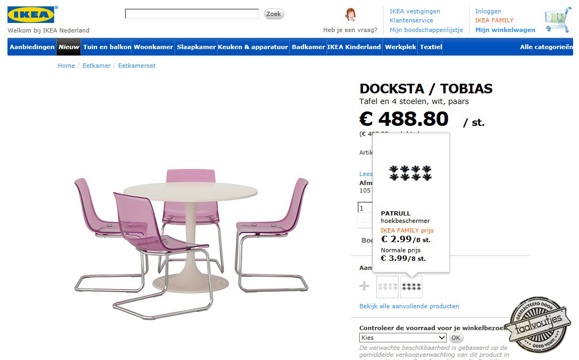Click the plus icon beside additional products

[x=364, y=286]
